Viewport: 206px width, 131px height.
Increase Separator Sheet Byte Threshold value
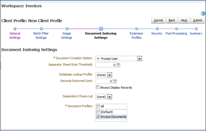pos(119,64)
